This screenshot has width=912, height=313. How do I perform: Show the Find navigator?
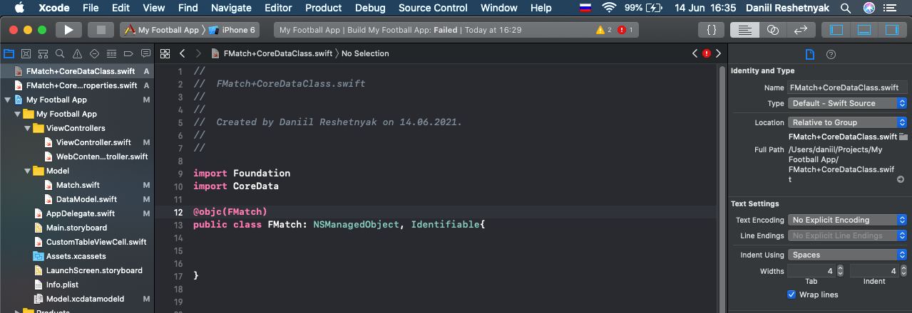tap(60, 53)
